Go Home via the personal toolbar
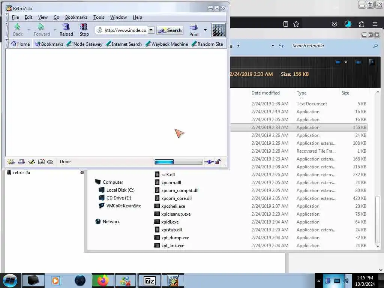 (20, 44)
